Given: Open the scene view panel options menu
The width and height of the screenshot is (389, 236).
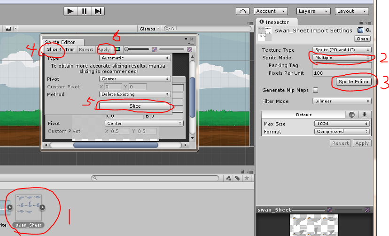Looking at the screenshot, I should [x=250, y=23].
